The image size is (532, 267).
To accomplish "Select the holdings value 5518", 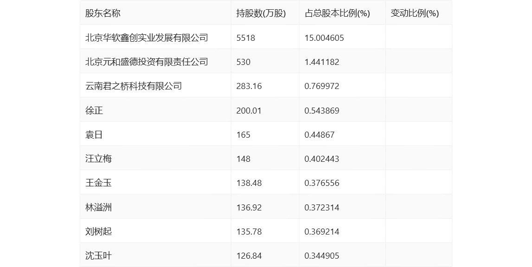I will pyautogui.click(x=246, y=38).
